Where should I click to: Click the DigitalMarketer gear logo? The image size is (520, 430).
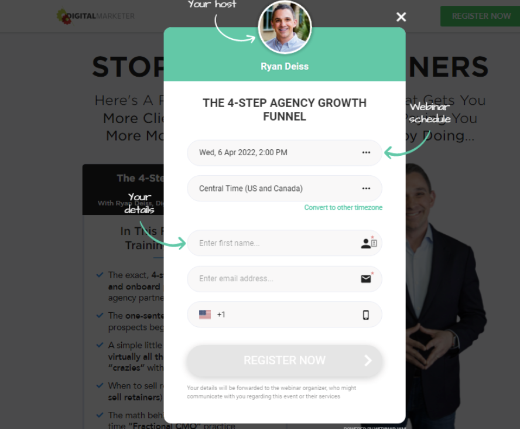click(63, 16)
